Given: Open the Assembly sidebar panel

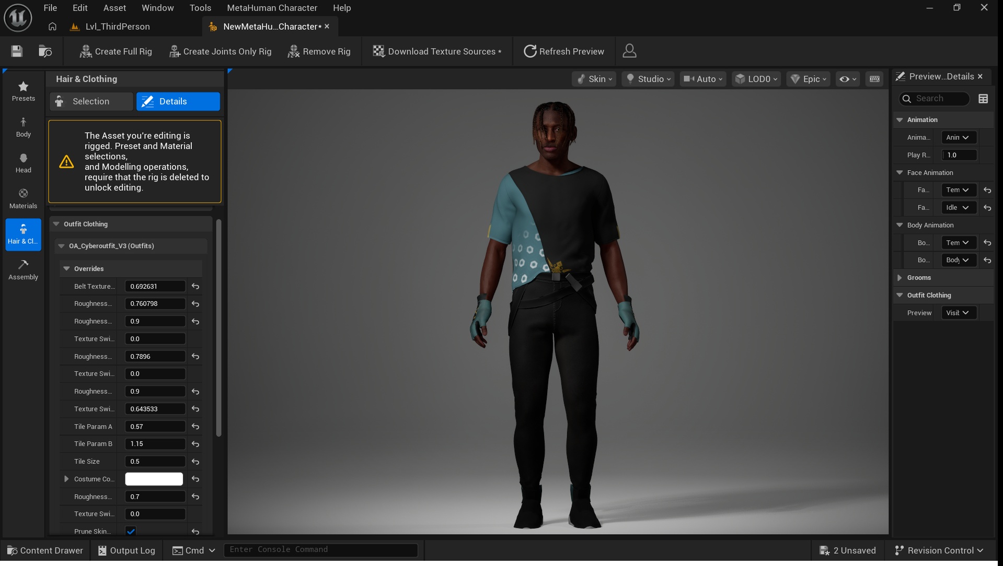Looking at the screenshot, I should [24, 270].
